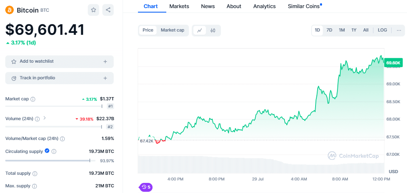Click info icon beside Volume/Market cap (24h)
Viewport: 407px width, 193px height.
click(x=62, y=139)
